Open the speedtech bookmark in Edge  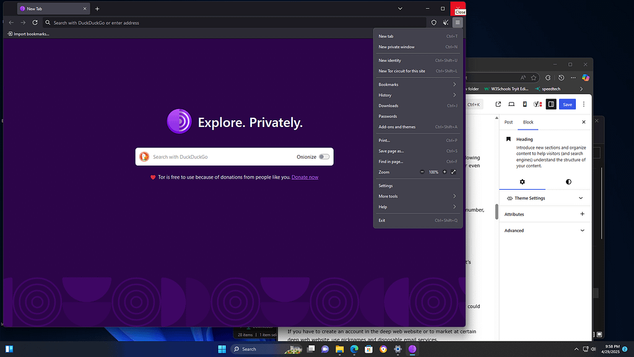point(547,89)
